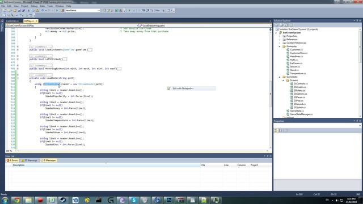The height and width of the screenshot is (204, 363).
Task: Click the Properties panel Alphabetical icon
Action: pos(281,131)
